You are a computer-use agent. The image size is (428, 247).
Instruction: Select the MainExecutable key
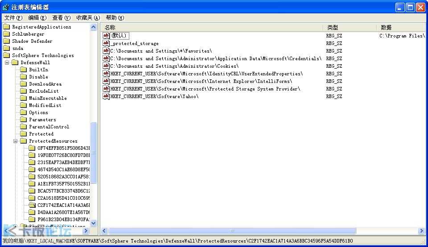point(48,98)
